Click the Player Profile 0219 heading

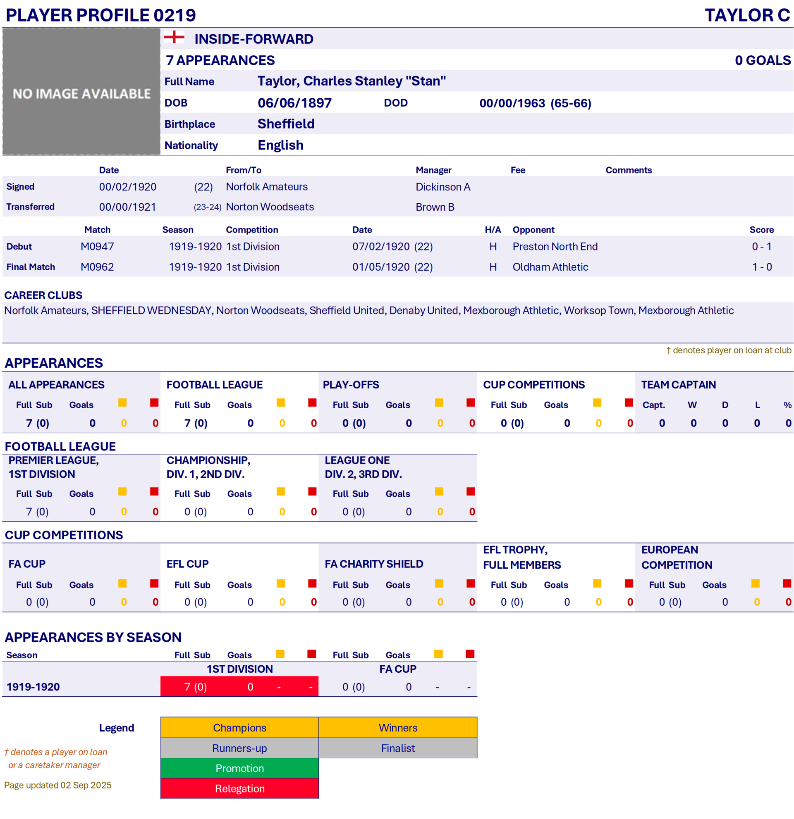click(101, 15)
